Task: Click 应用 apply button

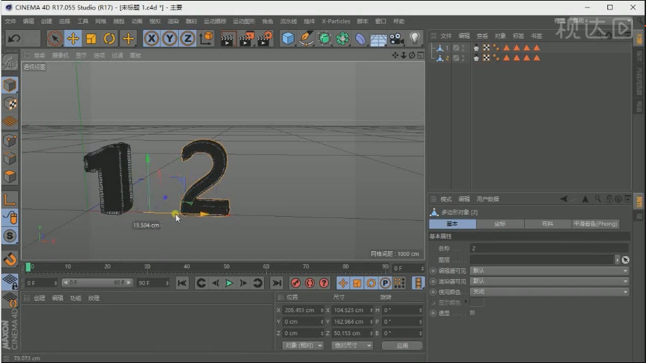Action: pos(402,345)
